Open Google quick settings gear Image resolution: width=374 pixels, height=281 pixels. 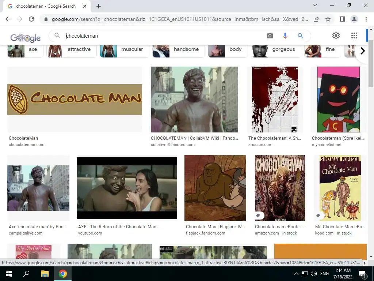pos(336,35)
